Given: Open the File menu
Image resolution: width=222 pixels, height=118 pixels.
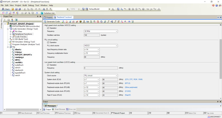Looking at the screenshot, I should point(2,5).
